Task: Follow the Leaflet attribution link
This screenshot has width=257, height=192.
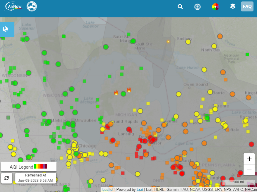Action: click(x=108, y=190)
